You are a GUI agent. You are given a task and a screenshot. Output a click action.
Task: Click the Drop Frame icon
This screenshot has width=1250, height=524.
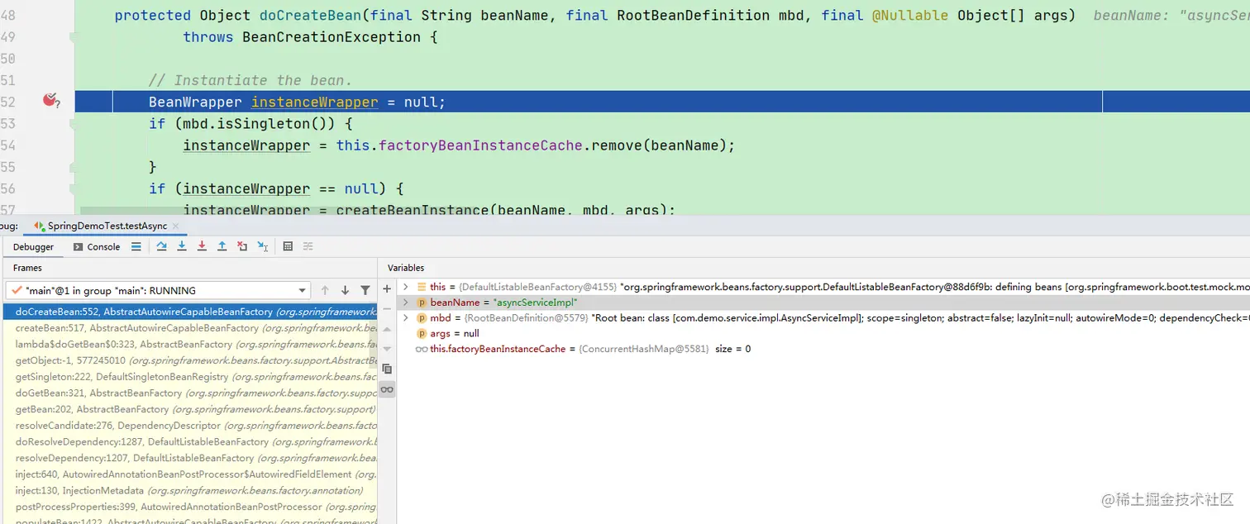click(x=242, y=246)
